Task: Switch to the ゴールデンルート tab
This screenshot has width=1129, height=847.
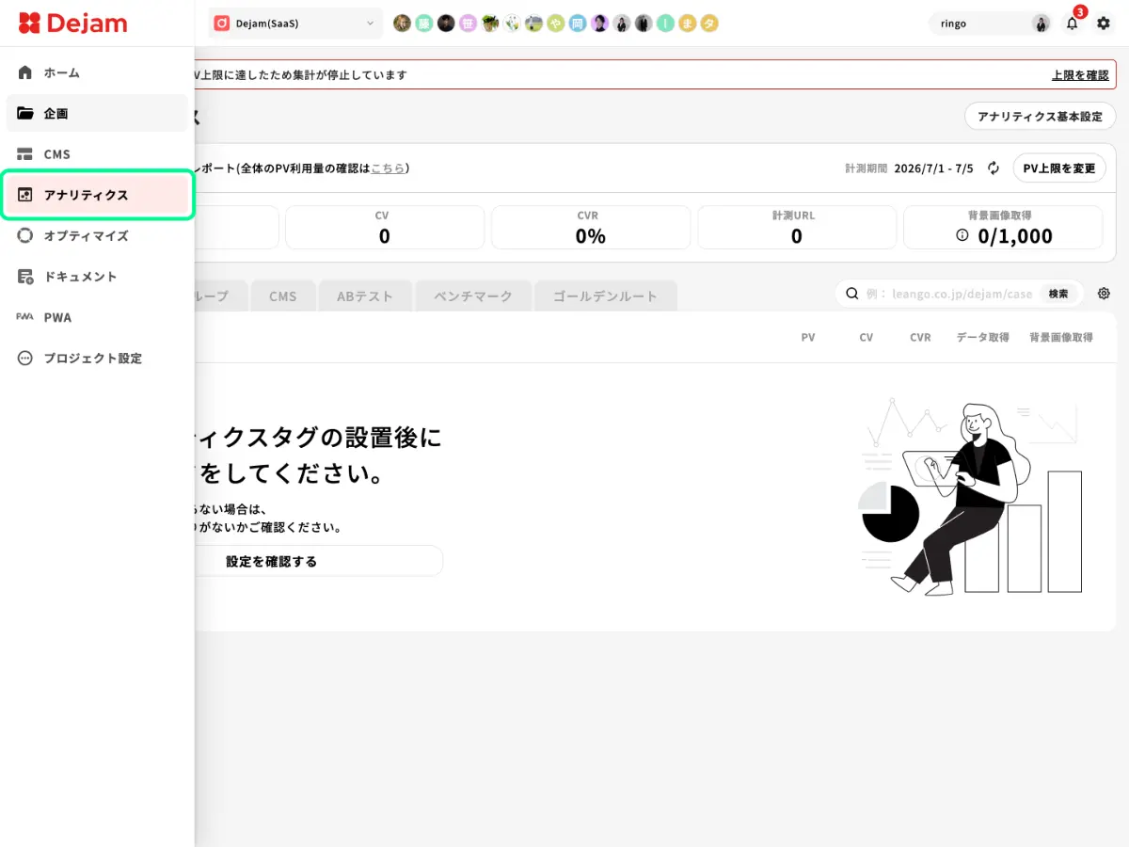Action: coord(605,296)
